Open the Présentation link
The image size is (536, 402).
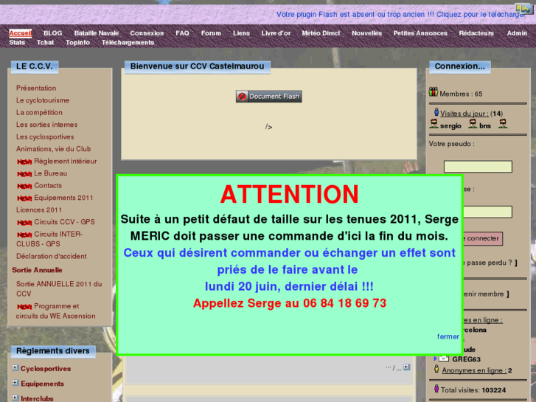point(36,88)
